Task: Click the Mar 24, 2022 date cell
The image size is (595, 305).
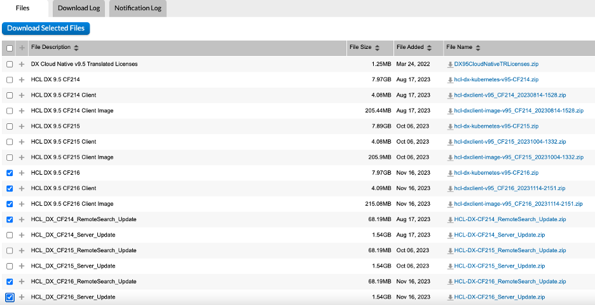Action: 413,64
